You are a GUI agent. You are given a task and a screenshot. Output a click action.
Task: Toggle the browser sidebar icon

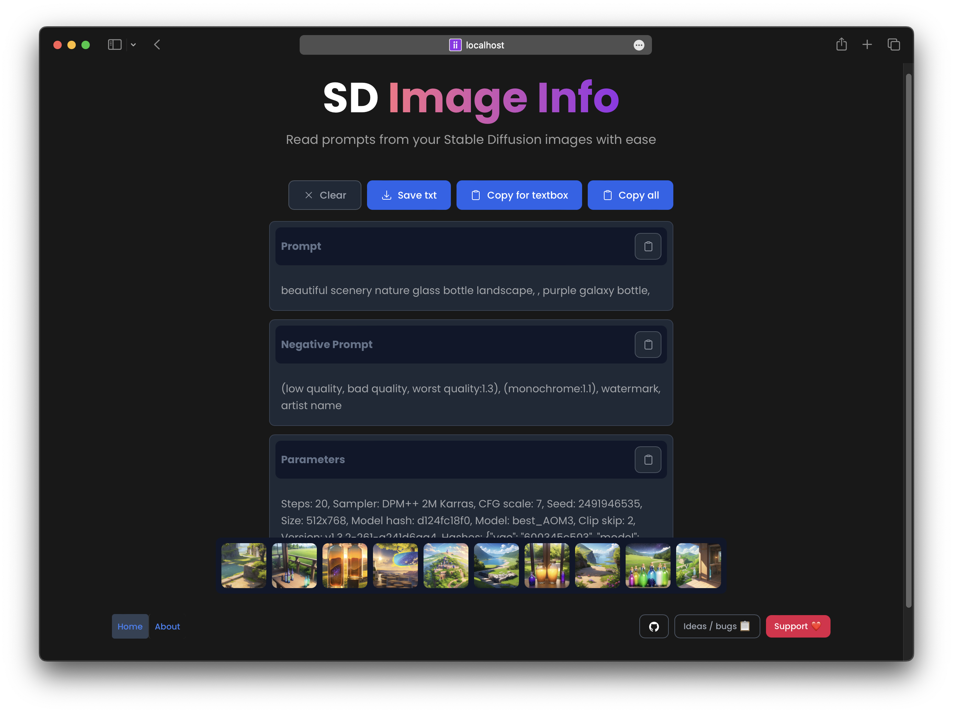click(115, 44)
